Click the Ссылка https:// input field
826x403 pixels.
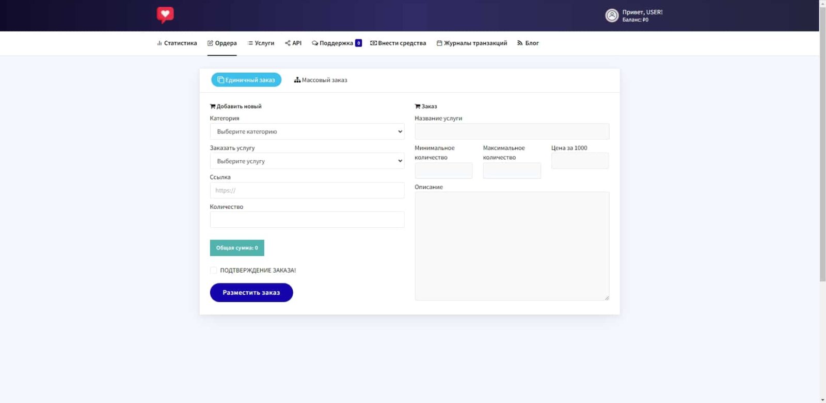click(307, 190)
